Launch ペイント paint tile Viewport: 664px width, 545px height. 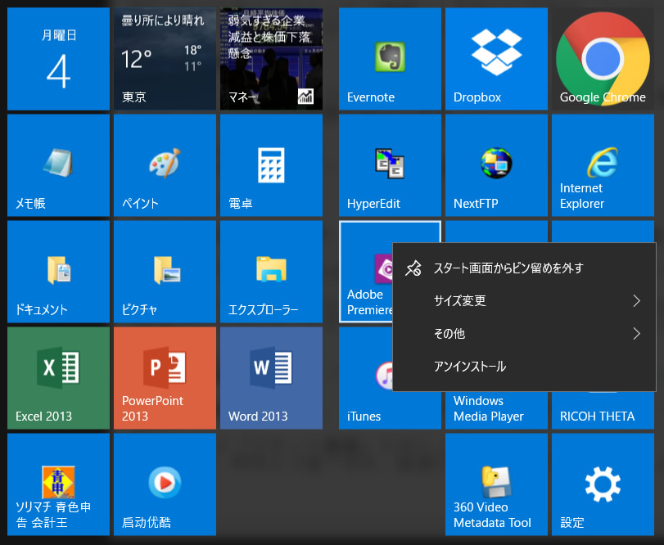pos(165,165)
